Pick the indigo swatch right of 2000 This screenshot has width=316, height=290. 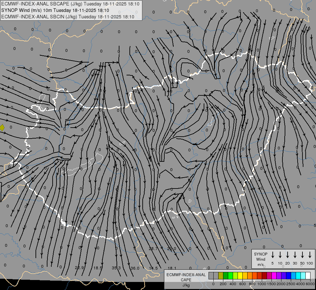pyautogui.click(x=284, y=276)
